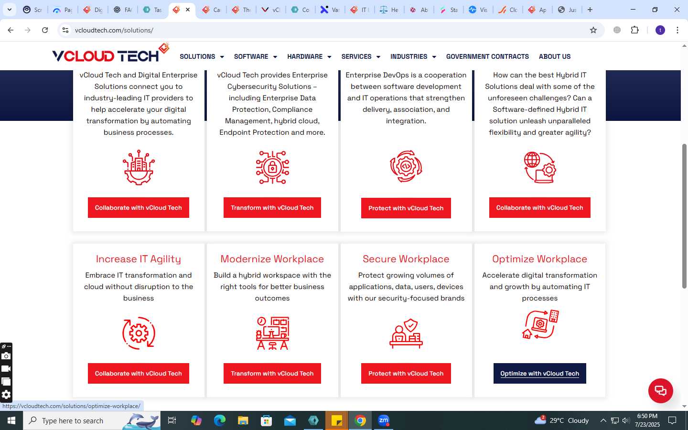Open Task View on the taskbar
The height and width of the screenshot is (430, 688).
click(172, 420)
